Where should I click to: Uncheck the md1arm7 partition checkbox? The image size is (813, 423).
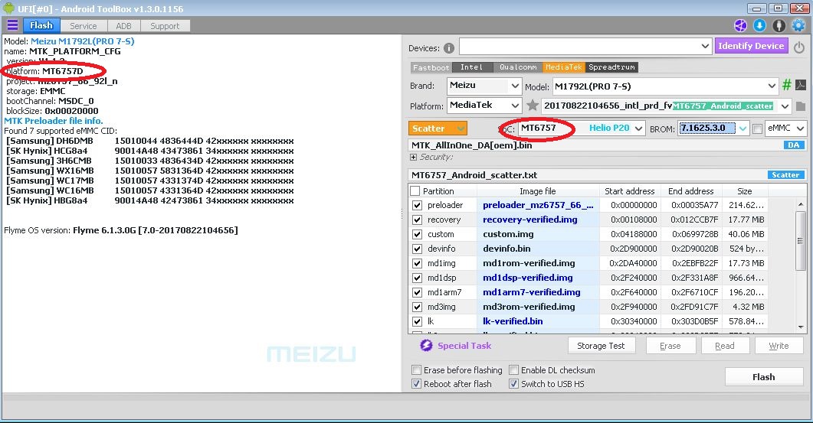coord(417,292)
